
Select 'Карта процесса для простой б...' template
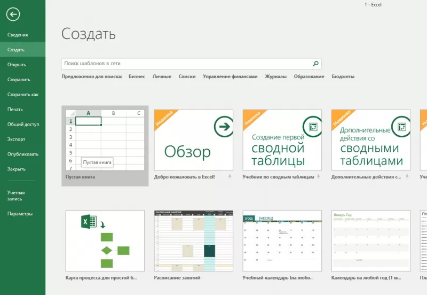[x=105, y=240]
